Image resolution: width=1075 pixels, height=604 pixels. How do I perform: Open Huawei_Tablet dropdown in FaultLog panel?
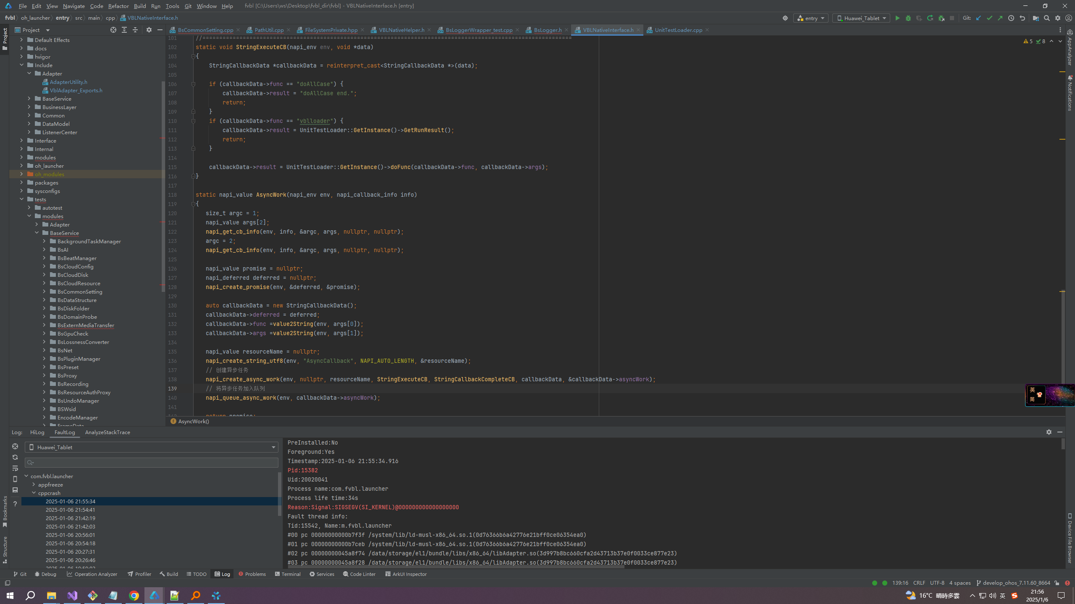152,447
